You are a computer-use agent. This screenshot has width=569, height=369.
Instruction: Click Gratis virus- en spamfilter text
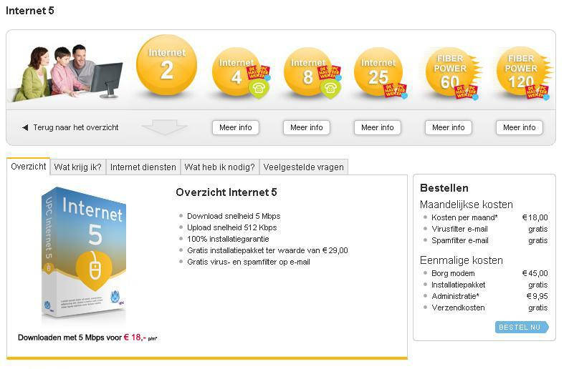click(249, 262)
